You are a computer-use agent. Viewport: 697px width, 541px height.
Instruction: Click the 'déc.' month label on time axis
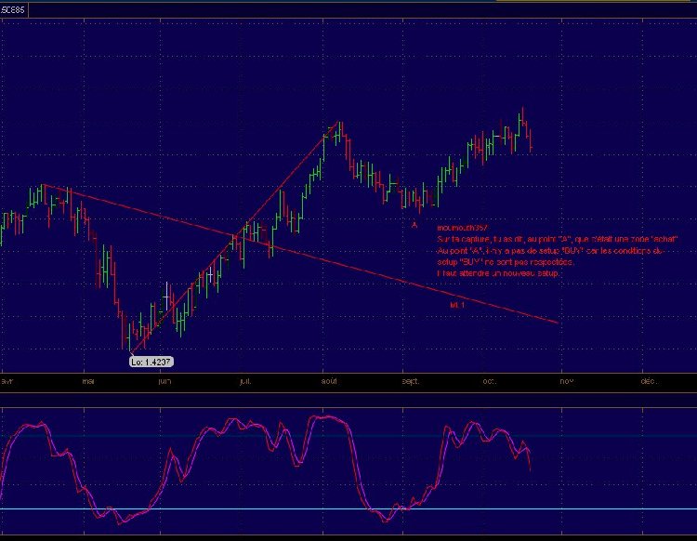point(649,381)
